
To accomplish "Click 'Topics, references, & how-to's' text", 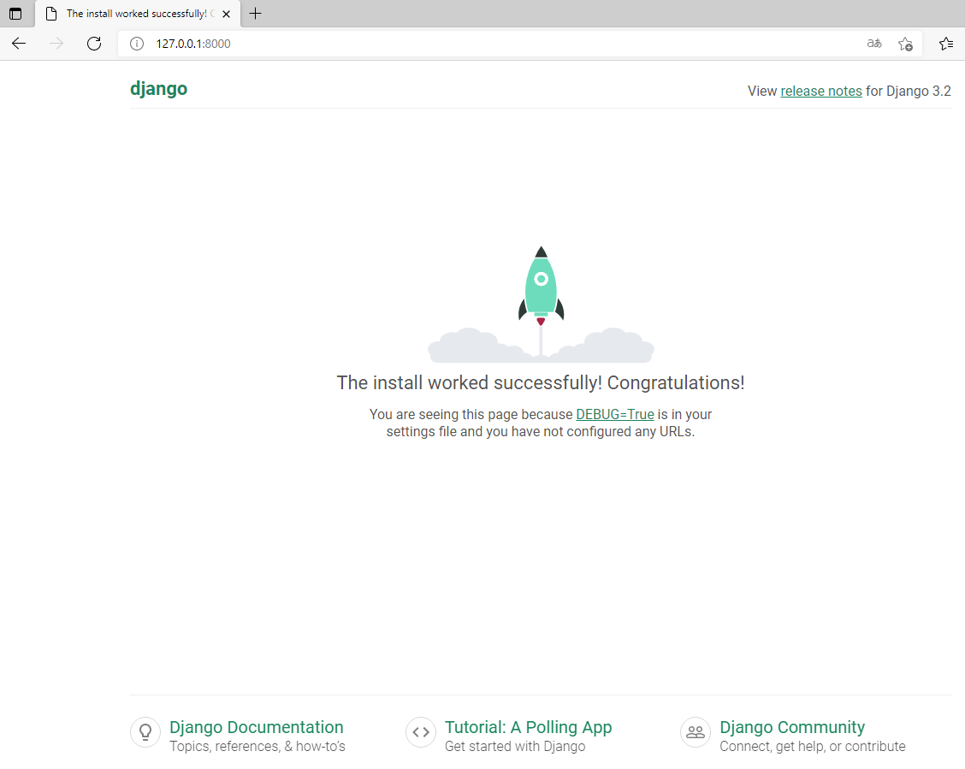I will point(258,746).
